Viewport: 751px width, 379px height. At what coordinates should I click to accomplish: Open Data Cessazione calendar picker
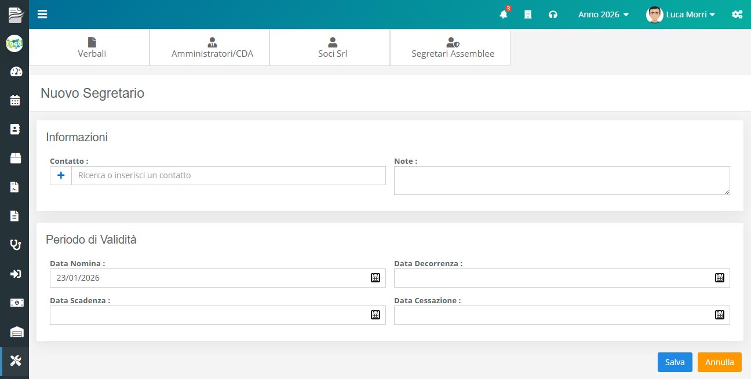(719, 315)
